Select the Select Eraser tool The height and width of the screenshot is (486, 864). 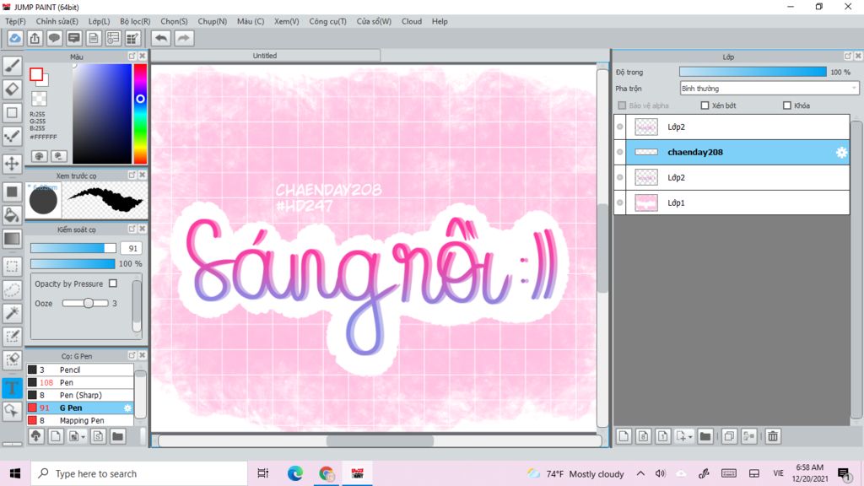pos(12,359)
